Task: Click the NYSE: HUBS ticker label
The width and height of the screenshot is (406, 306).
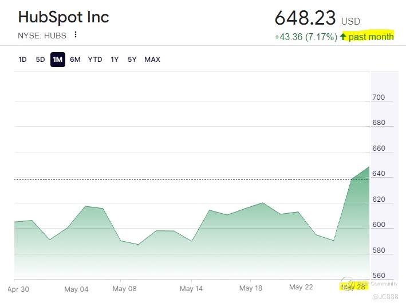Action: pyautogui.click(x=42, y=36)
